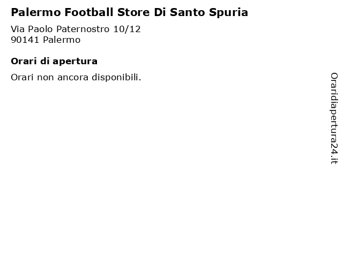Click the word Di in the title
This screenshot has width=343, height=257.
160,12
